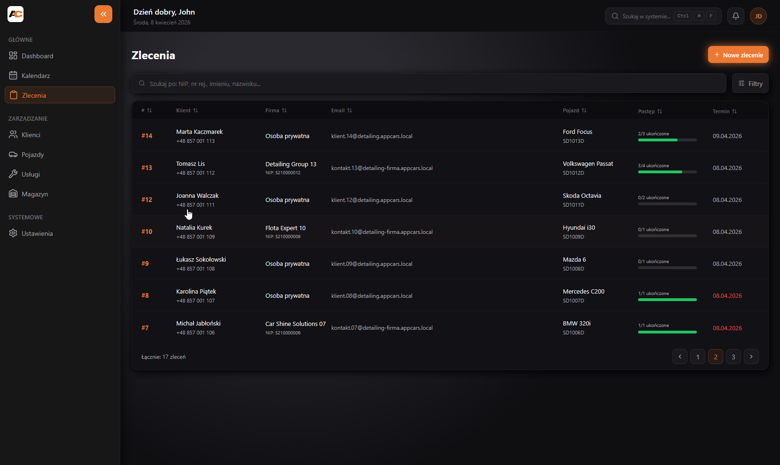
Task: Go to next page with right chevron
Action: (x=751, y=356)
